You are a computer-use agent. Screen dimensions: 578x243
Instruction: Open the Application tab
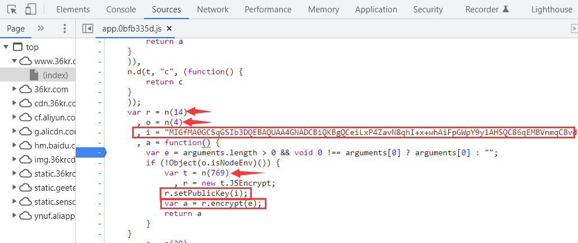[376, 10]
